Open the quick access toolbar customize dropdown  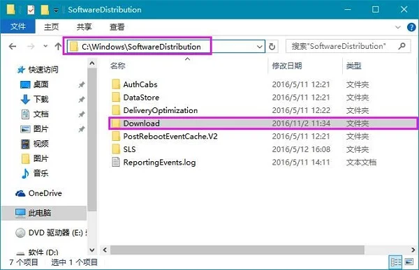56,10
